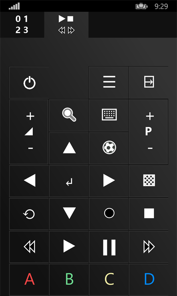Viewport: 177px width, 296px height.
Task: Increase volume with the plus sign
Action: pos(30,116)
